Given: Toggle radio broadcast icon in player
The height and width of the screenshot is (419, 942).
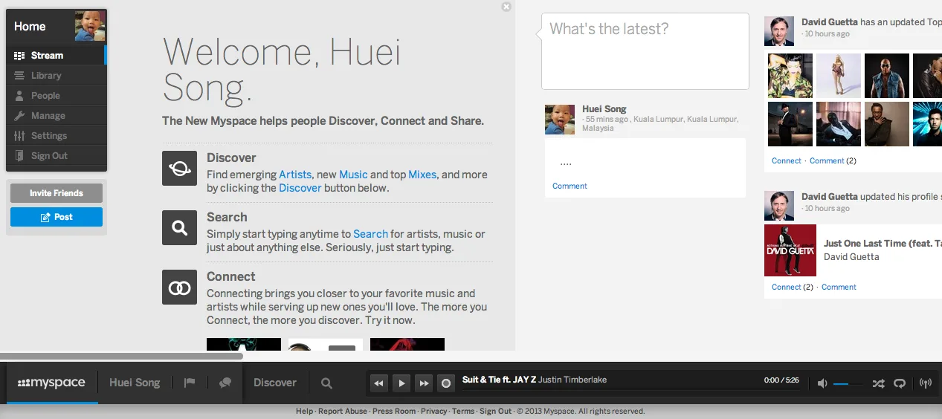Looking at the screenshot, I should tap(926, 383).
